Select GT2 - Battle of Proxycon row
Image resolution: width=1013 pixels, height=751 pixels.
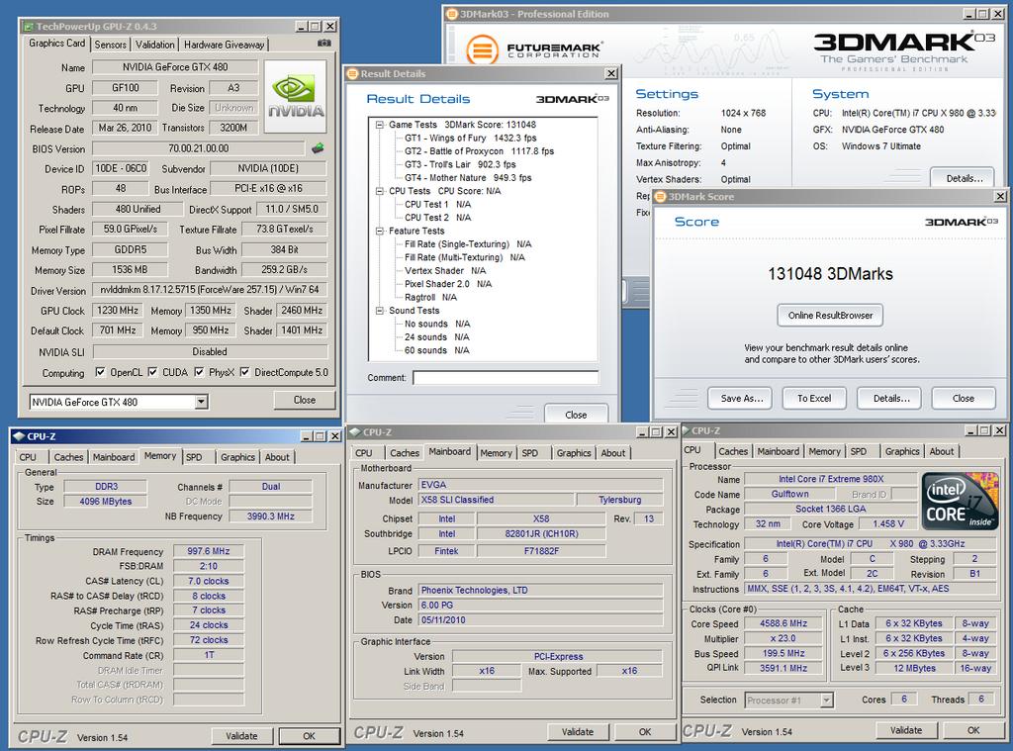[x=479, y=151]
